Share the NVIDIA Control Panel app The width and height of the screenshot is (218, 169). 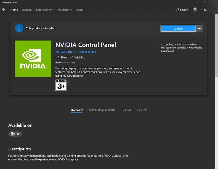pos(62,57)
